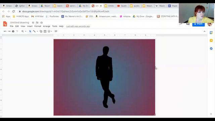Screen dimensions: 215x121
Task: Expand the Insert image dropdown arrow
Action: tap(51, 31)
